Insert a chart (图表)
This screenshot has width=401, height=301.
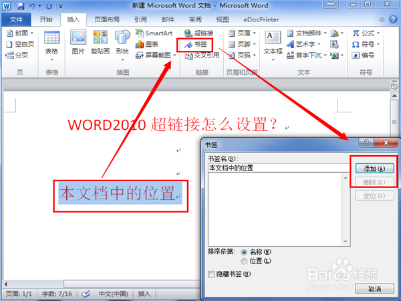click(x=147, y=44)
